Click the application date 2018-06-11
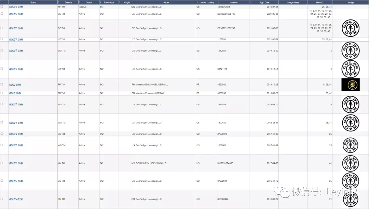369x209 pixels. click(x=272, y=123)
